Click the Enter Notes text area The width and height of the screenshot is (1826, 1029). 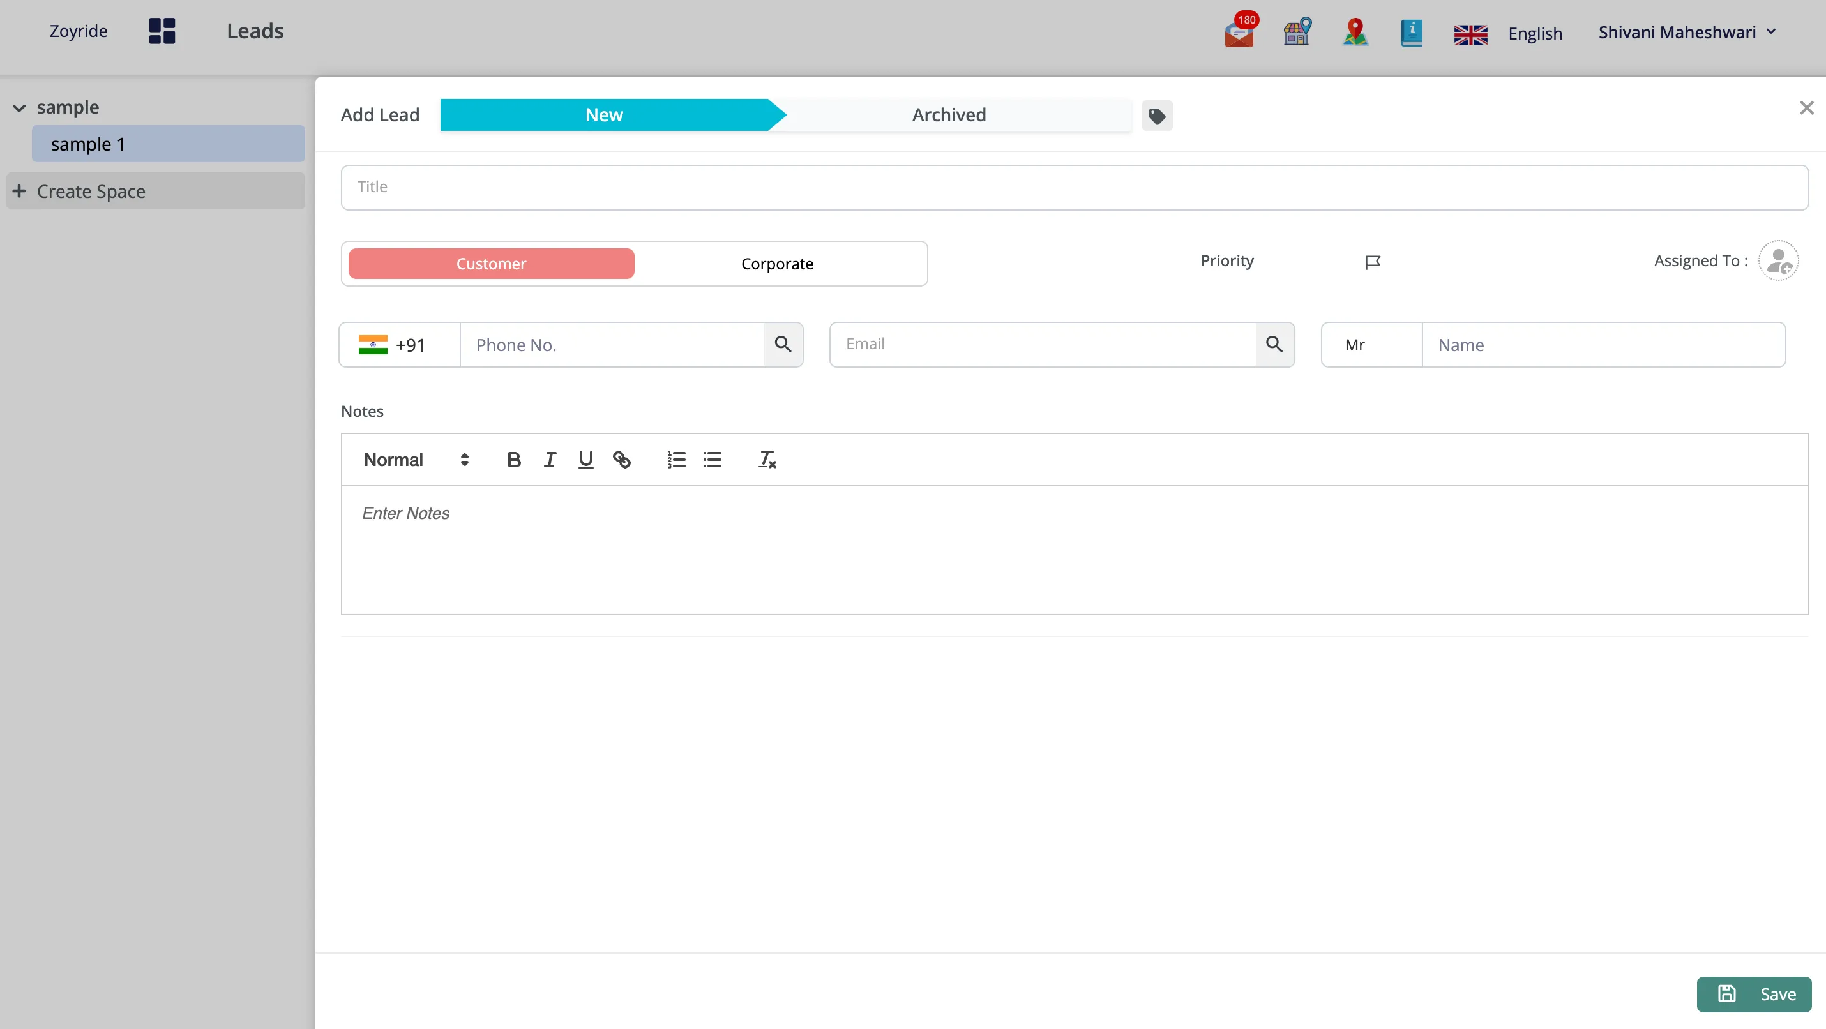click(x=1075, y=550)
